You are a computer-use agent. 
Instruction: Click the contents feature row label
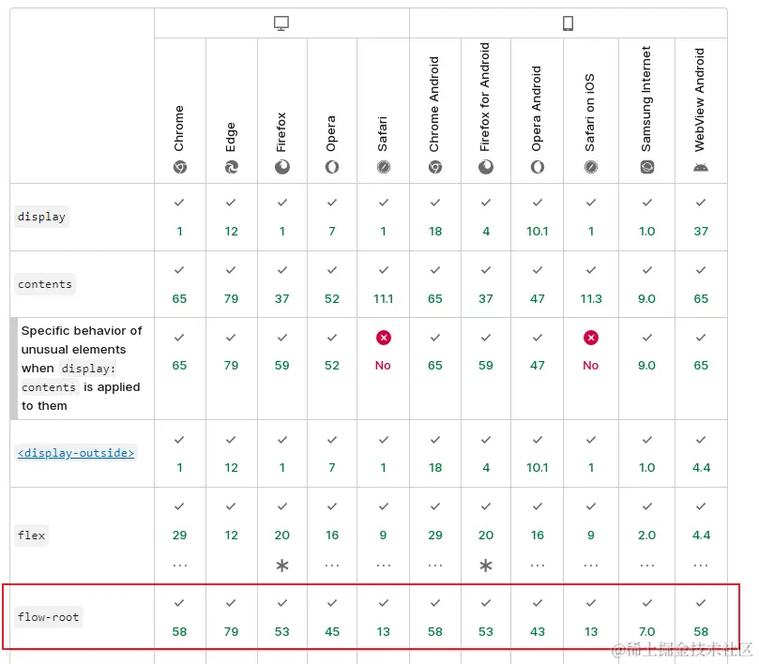coord(45,284)
